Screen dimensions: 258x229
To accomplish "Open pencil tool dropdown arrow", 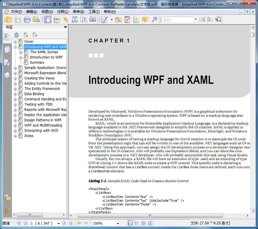I will click(x=112, y=20).
